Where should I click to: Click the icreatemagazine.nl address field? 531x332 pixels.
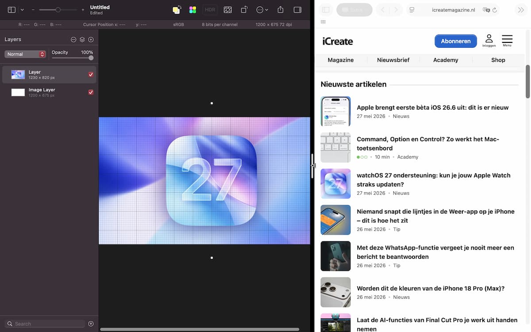tap(453, 10)
